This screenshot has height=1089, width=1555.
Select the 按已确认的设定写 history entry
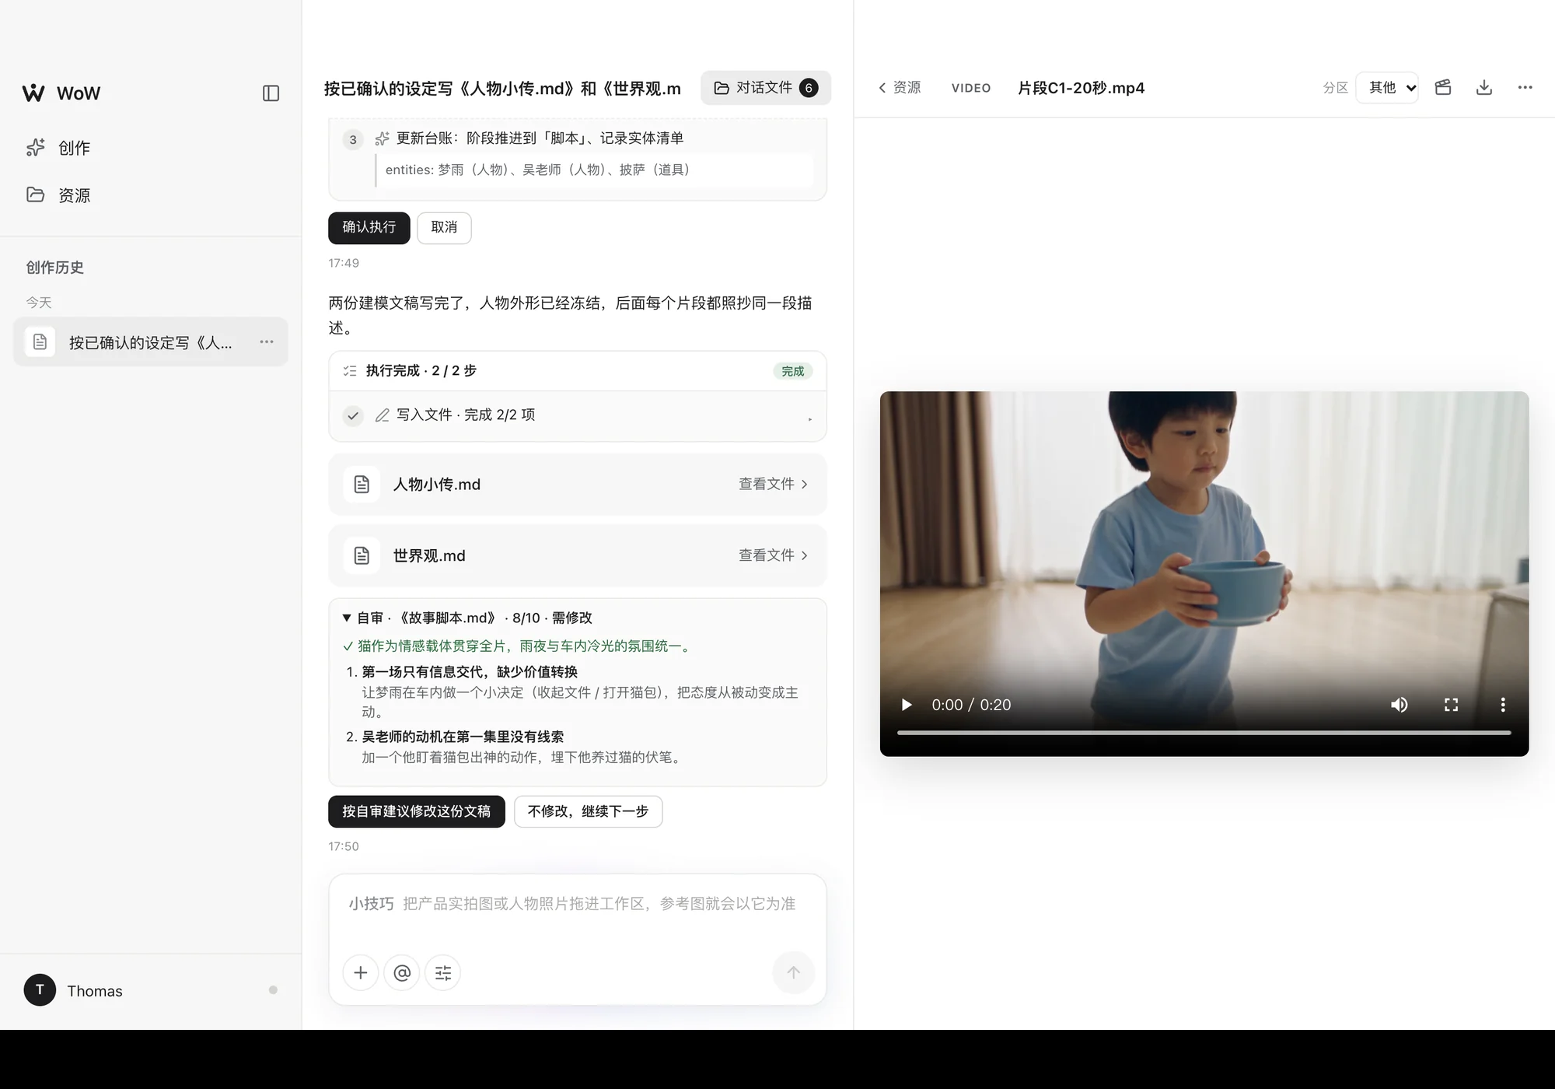151,342
